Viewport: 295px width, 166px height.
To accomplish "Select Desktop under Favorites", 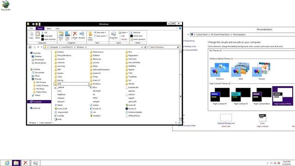I will [x=36, y=56].
